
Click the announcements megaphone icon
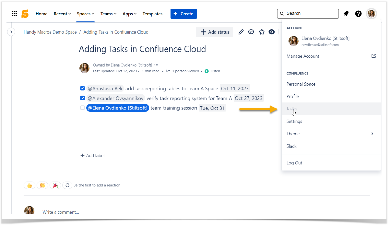pyautogui.click(x=346, y=13)
